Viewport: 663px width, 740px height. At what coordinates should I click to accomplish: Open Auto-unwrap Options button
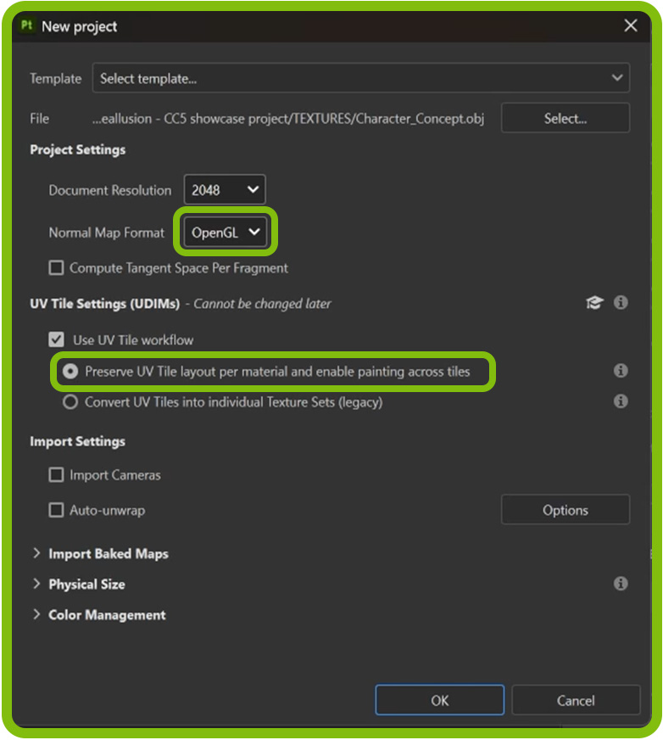[x=565, y=510]
